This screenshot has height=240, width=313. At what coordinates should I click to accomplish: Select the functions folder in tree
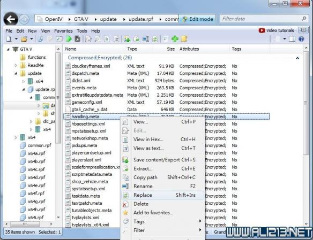[37, 57]
